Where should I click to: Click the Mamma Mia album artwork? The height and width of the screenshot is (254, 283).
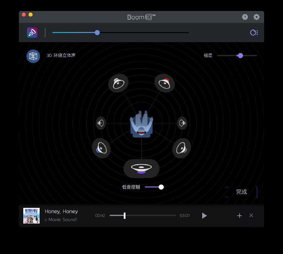[x=31, y=216]
